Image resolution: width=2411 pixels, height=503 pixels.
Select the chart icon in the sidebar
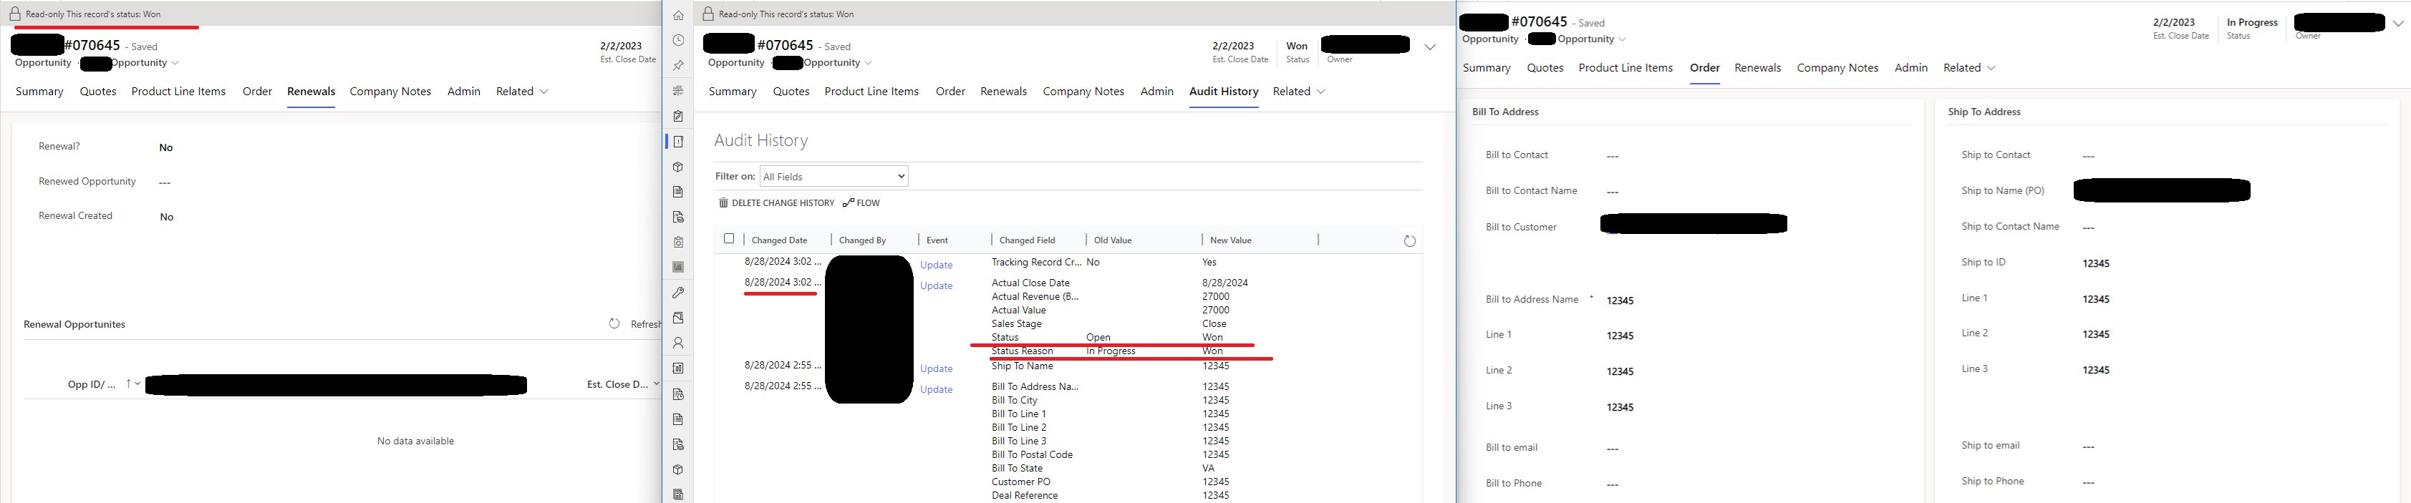click(679, 268)
